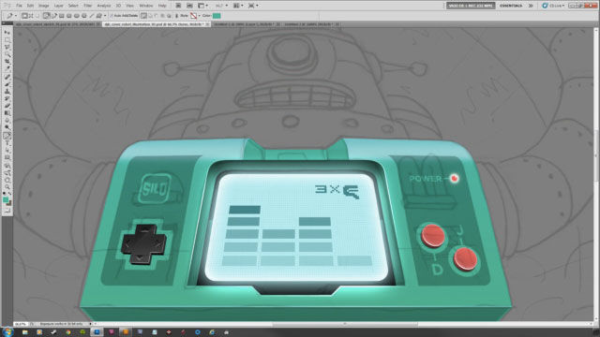
Task: Click the background color swatch in toolbox
Action: click(9, 203)
